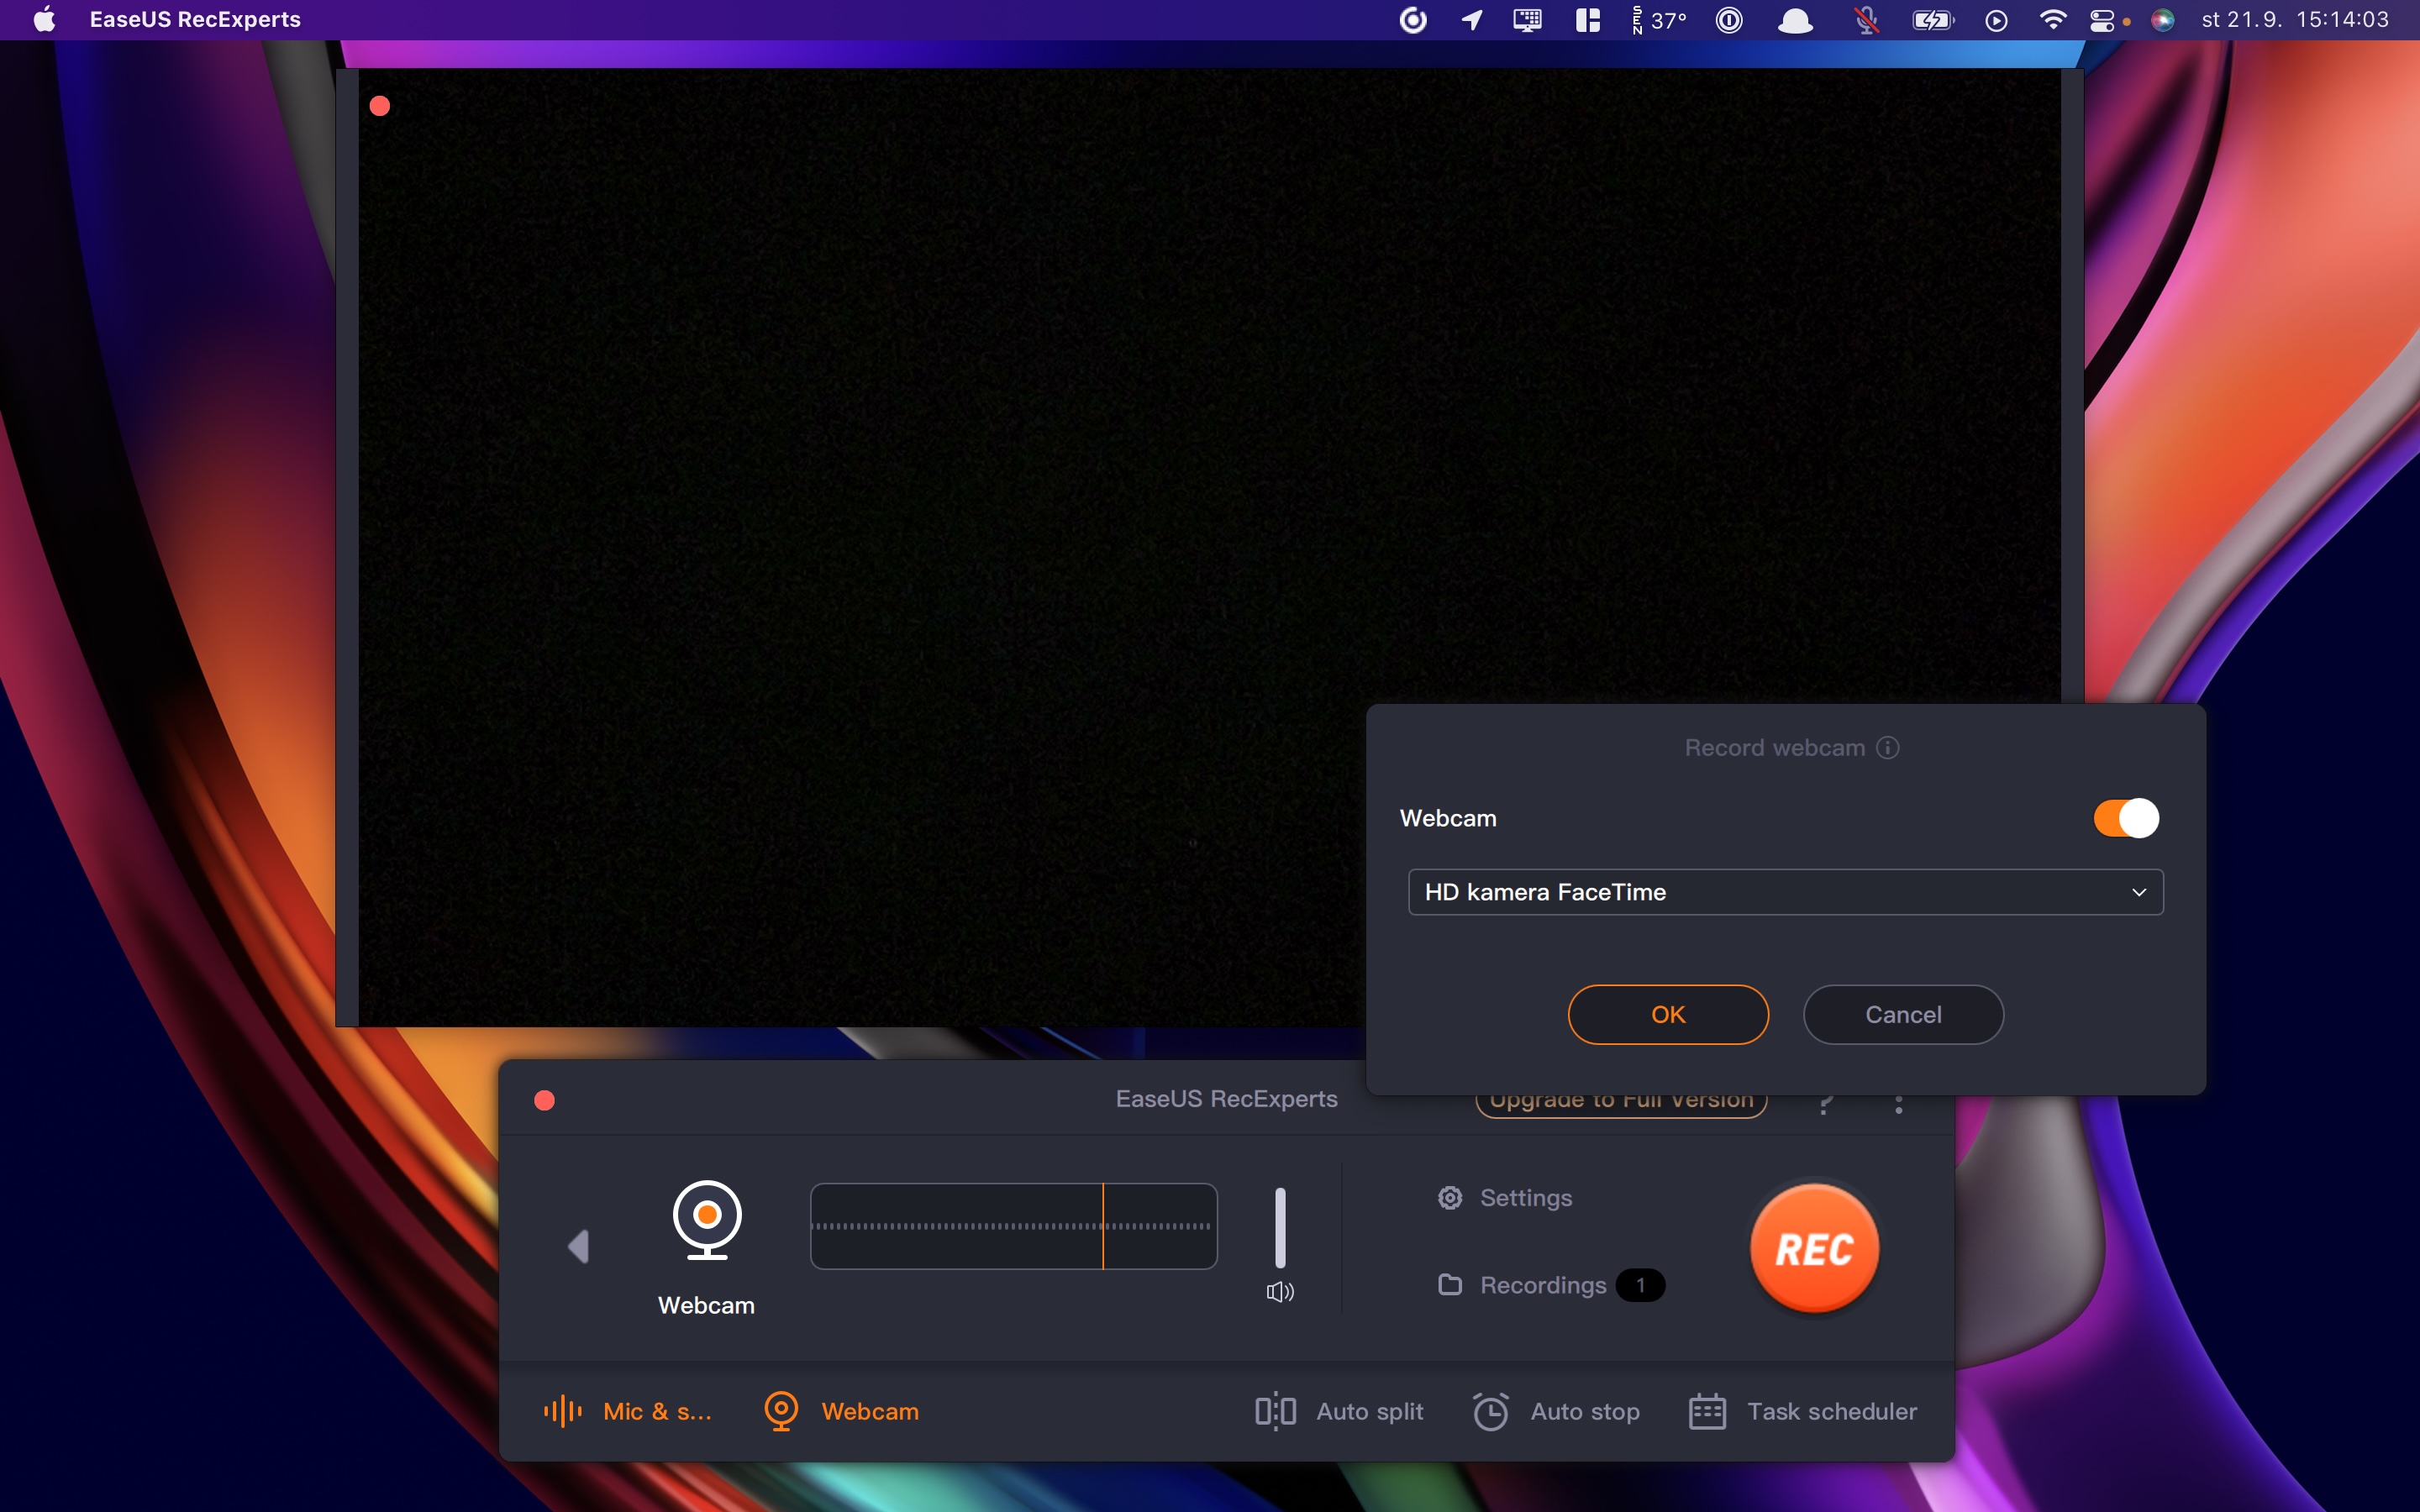Screen dimensions: 2420x1512
Task: Open the EaseUS RecExperts menu bar item
Action: 195,19
